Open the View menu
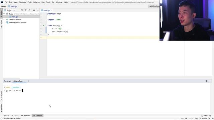The height and width of the screenshot is (120, 214). [16, 2]
